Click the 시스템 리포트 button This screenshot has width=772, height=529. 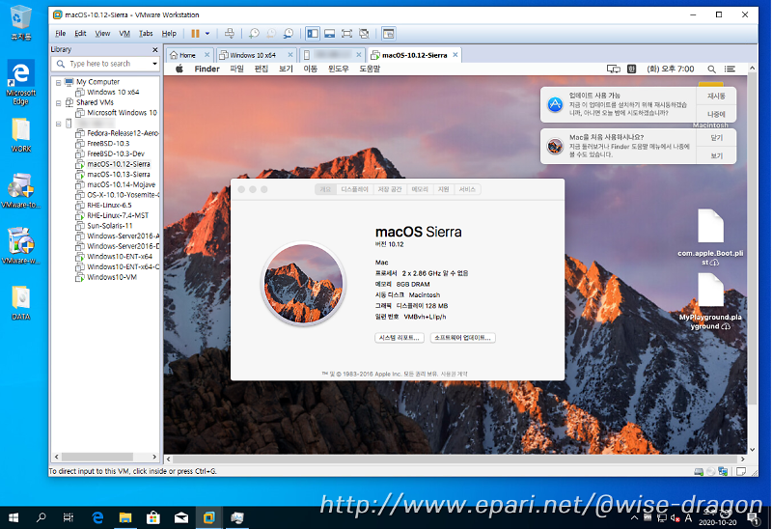[x=400, y=338]
